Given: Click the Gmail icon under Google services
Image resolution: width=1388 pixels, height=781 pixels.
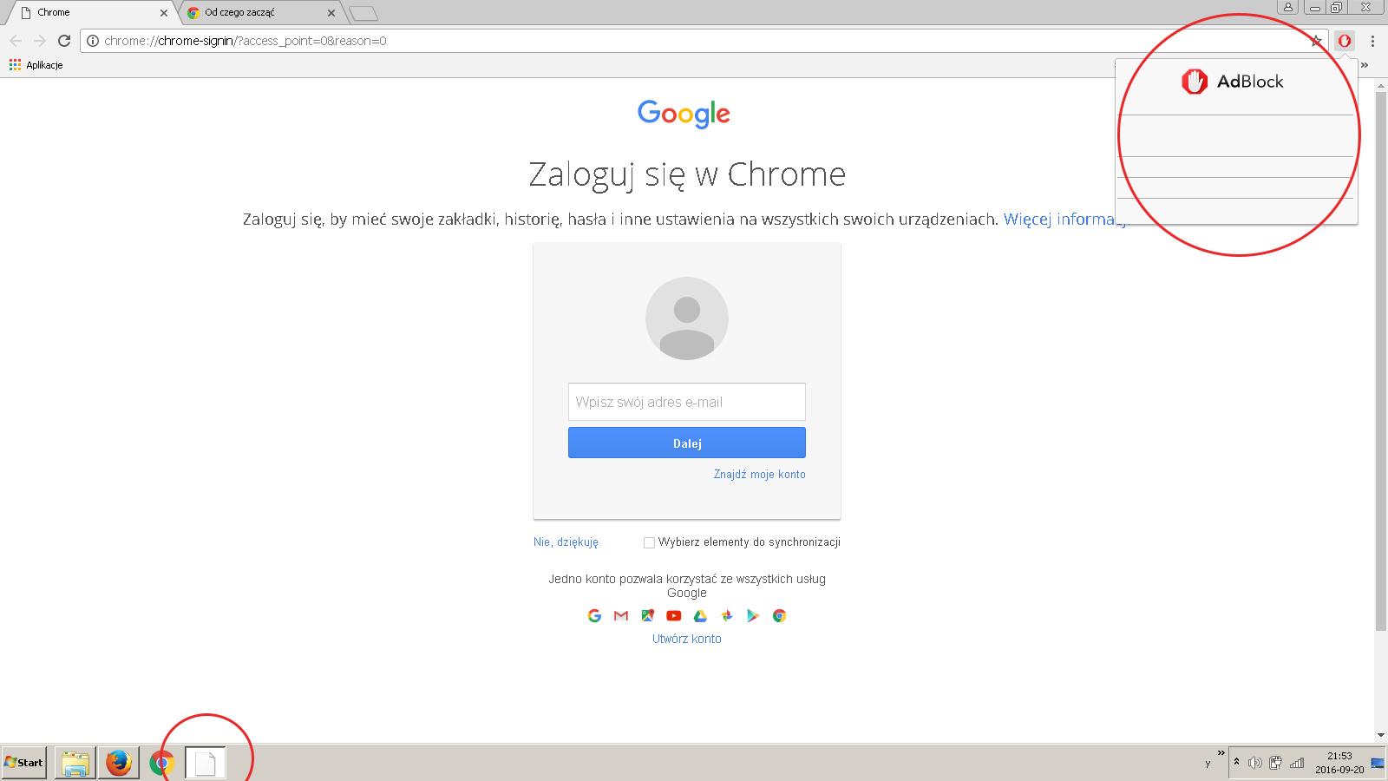Looking at the screenshot, I should click(x=621, y=616).
